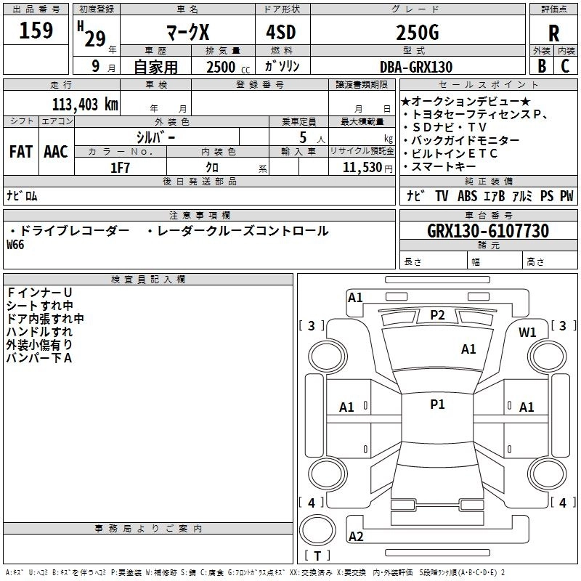Select the chassis number GRX130-6107730

tap(488, 231)
